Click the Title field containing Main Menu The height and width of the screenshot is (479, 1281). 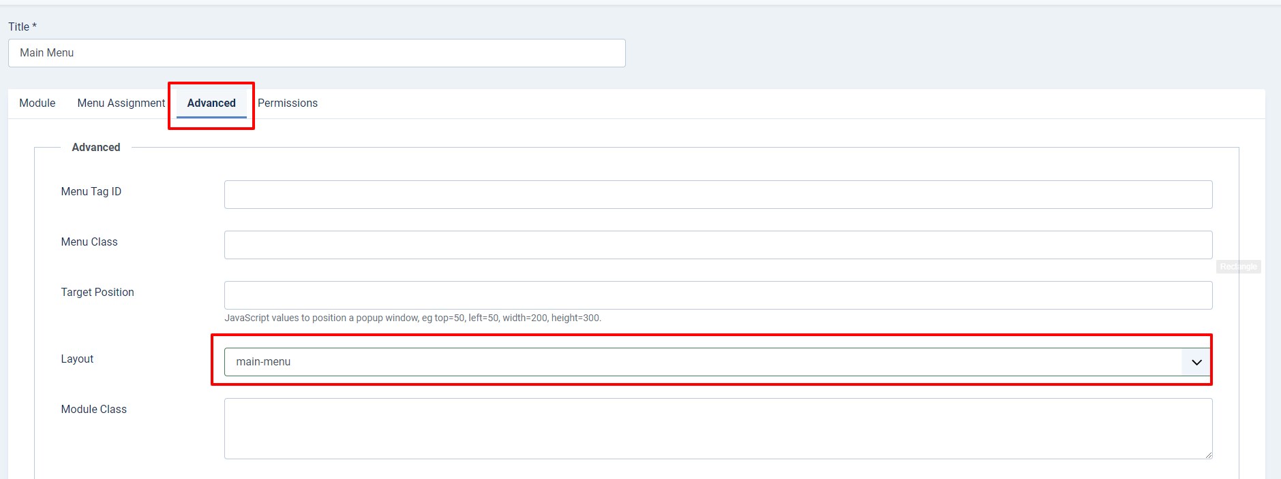[x=316, y=53]
